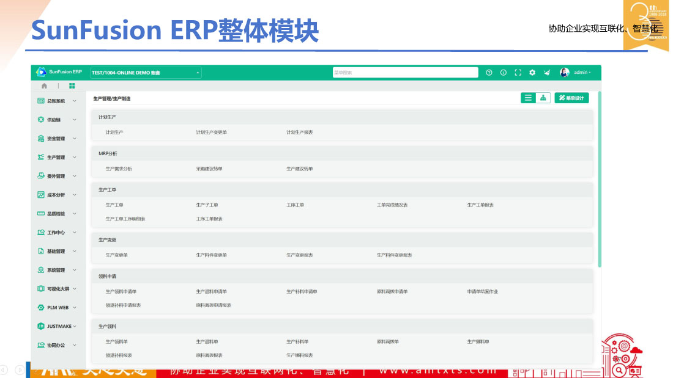
Task: Open the 生产需求分析 link
Action: click(x=119, y=169)
